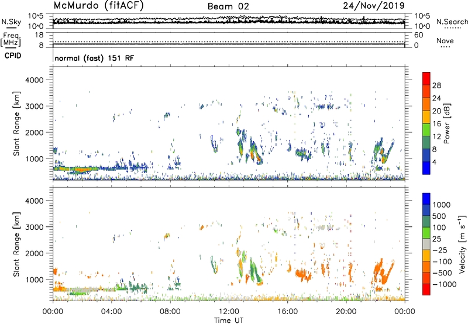Click the Slant Range label of power panel
This screenshot has height=324, width=468.
pos(16,123)
